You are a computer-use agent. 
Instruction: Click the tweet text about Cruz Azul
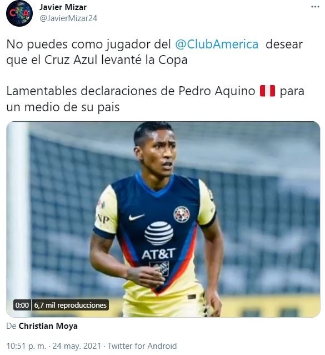154,52
